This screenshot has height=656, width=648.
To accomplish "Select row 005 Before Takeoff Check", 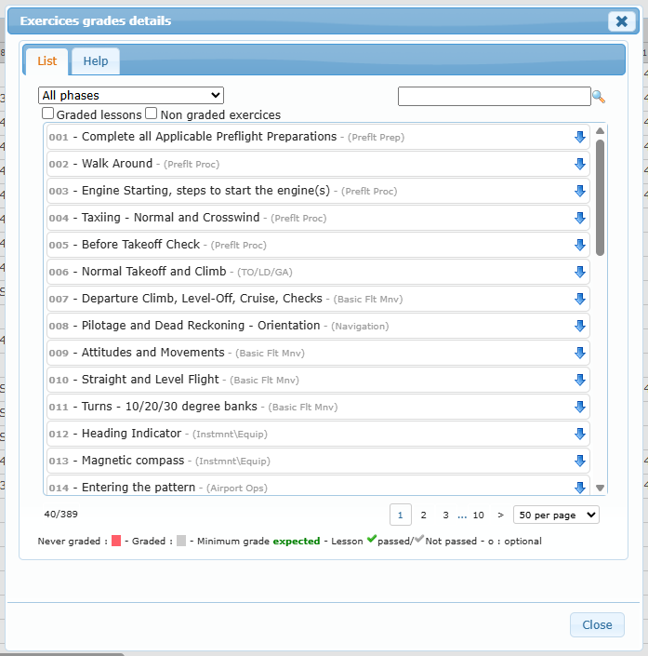I will pyautogui.click(x=318, y=245).
